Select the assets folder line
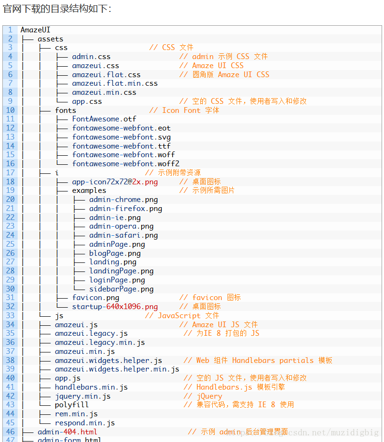384x442 pixels. (51, 39)
